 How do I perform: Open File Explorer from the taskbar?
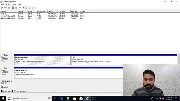coord(68,98)
